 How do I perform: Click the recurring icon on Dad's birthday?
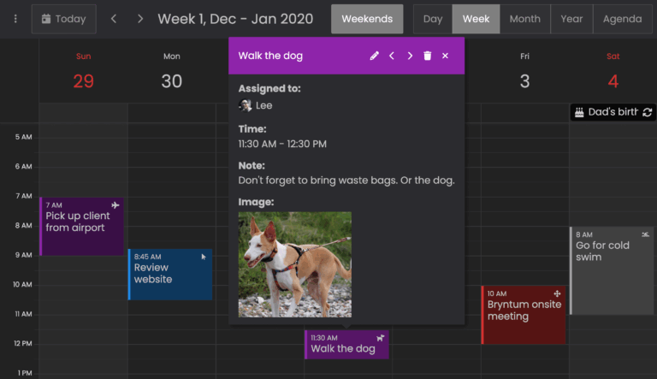point(648,112)
